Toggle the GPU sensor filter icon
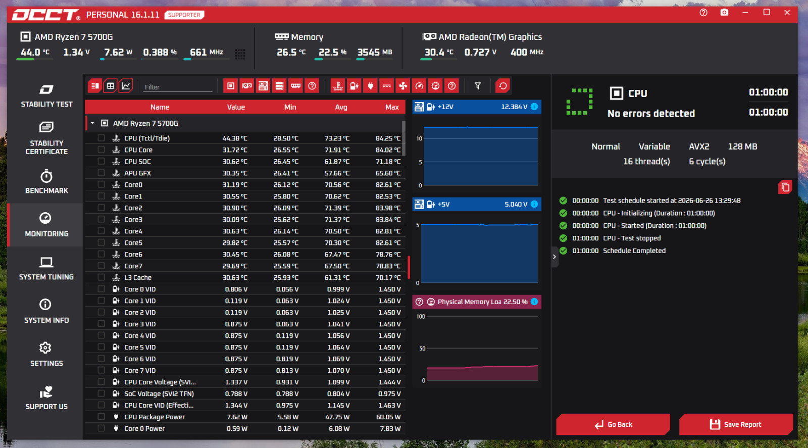This screenshot has height=448, width=808. click(247, 86)
